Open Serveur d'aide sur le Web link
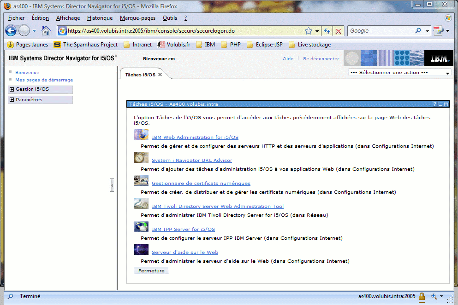Viewport: 458px width, 305px height. [x=185, y=252]
